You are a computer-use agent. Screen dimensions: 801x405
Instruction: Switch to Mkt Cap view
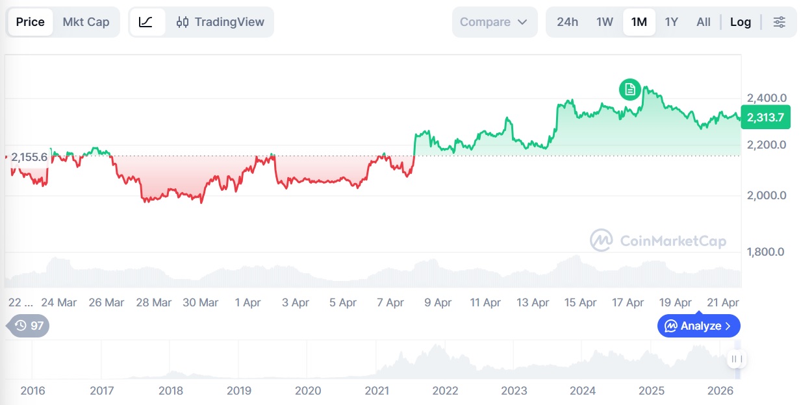86,22
